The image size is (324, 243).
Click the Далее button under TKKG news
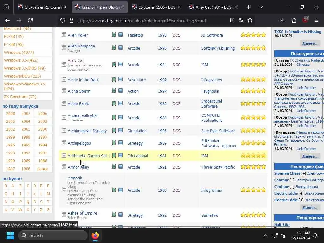[310, 43]
